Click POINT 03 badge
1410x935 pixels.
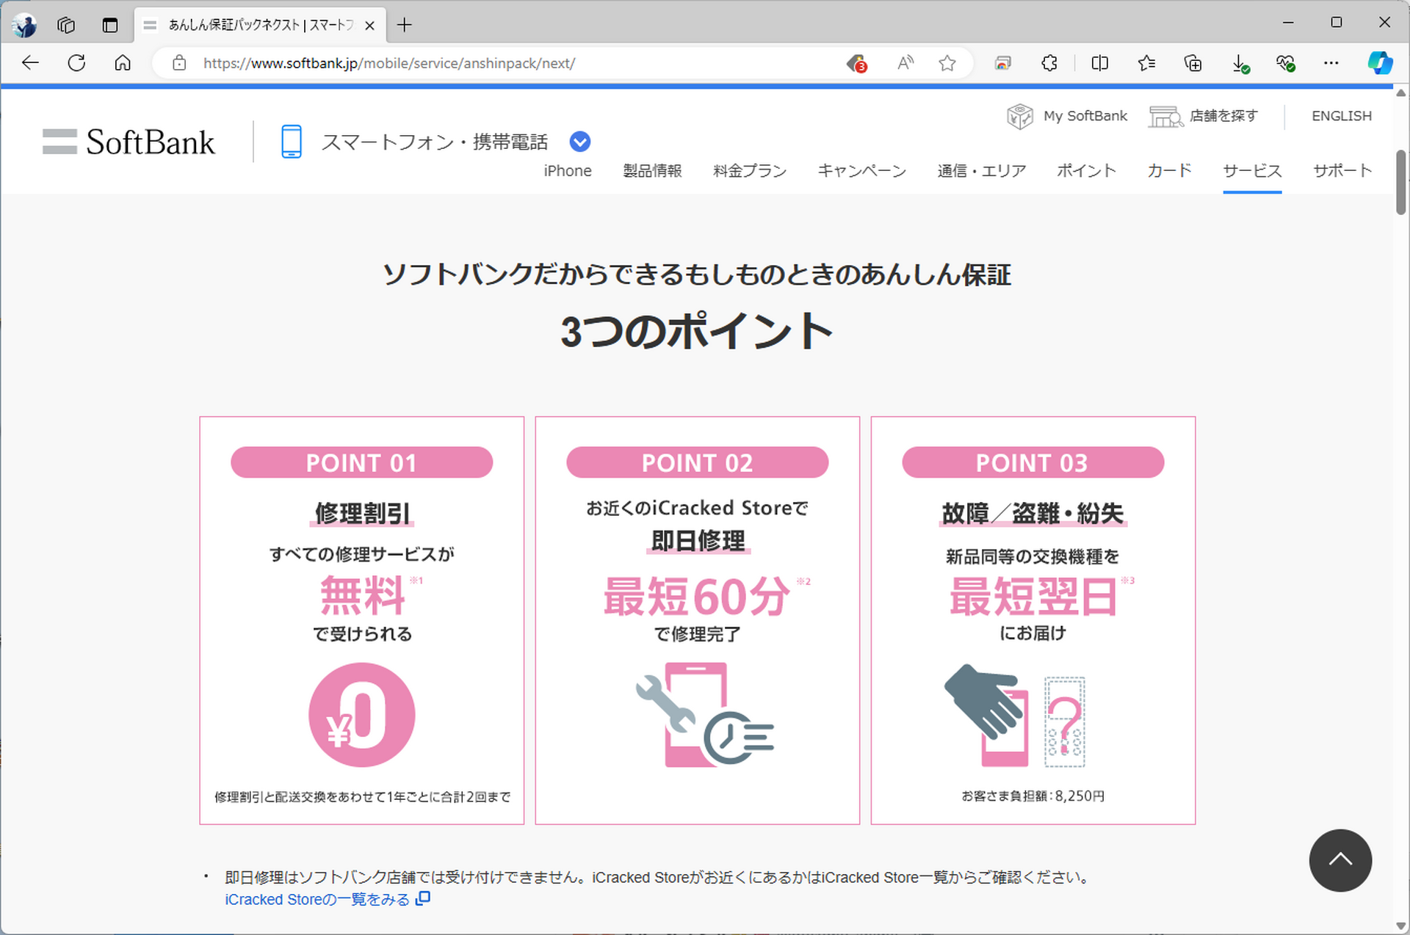point(1033,462)
